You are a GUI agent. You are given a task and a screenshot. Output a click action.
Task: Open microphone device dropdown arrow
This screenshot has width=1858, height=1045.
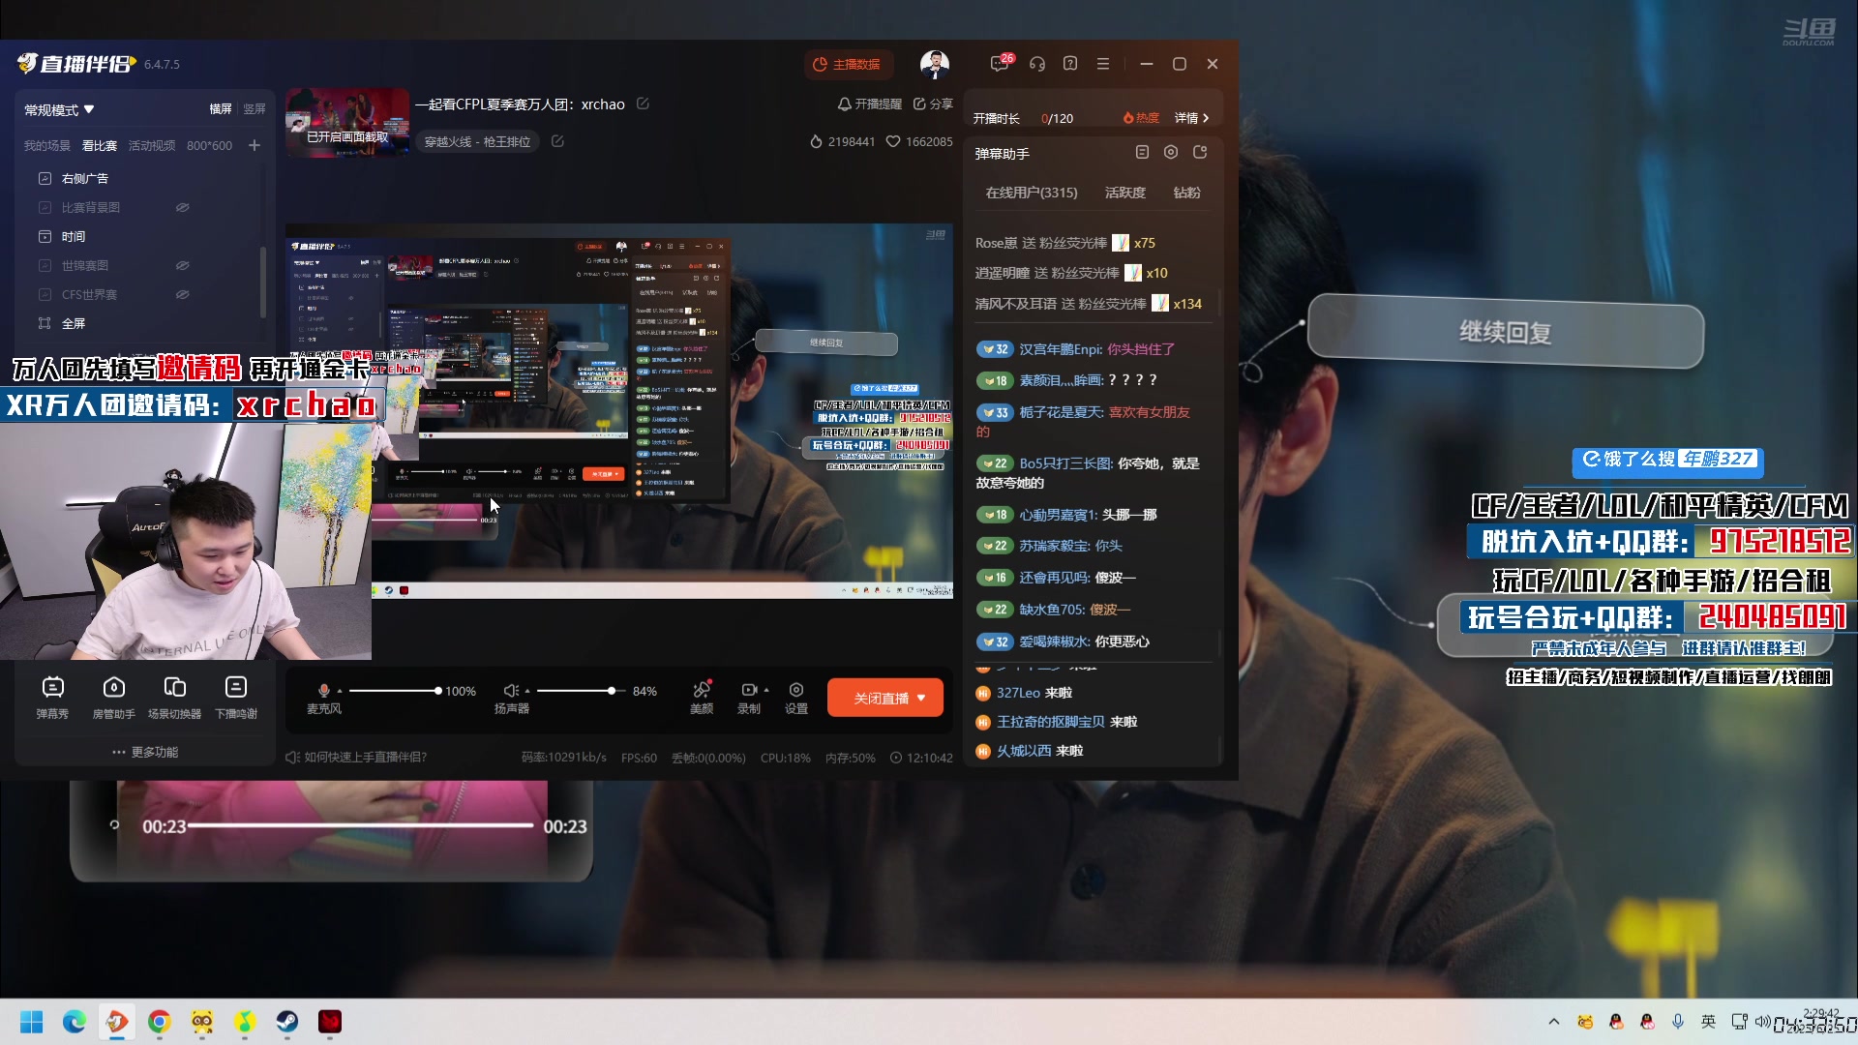pos(340,691)
